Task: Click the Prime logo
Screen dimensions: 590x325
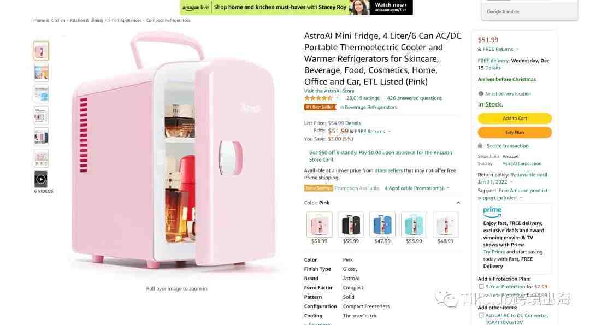Action: [492, 212]
